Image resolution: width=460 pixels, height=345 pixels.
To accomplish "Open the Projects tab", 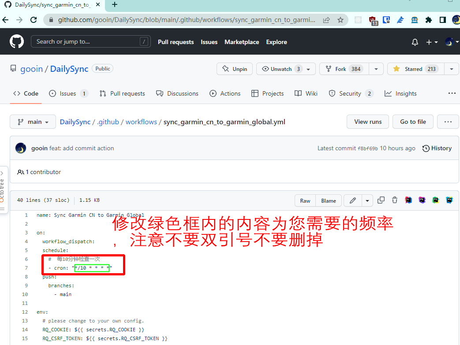I will [268, 93].
